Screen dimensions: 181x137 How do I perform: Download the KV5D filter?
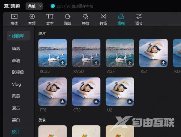(96, 63)
